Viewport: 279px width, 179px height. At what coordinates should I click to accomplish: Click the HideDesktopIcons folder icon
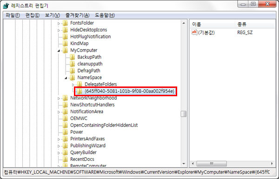65,30
